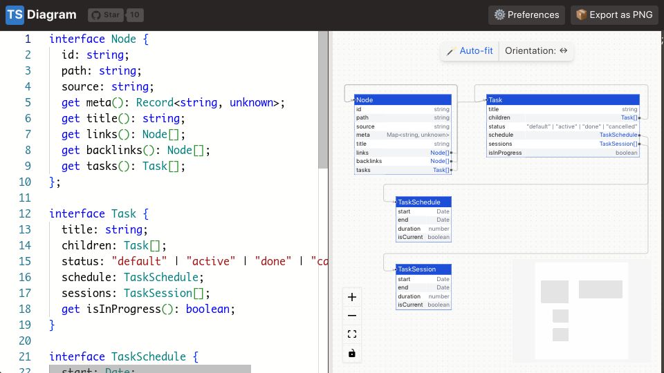The image size is (664, 373).
Task: Click 'interface TaskSchedule {' on code line 21
Action: tap(124, 356)
